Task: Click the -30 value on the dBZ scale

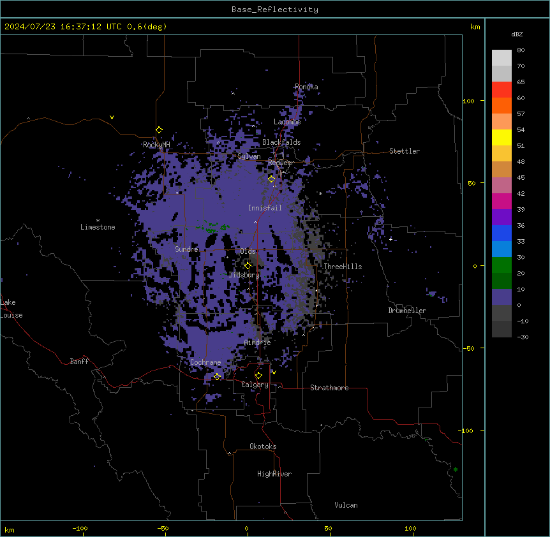Action: tap(523, 337)
